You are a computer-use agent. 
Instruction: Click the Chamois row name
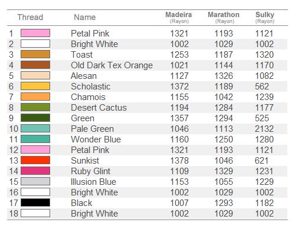click(88, 97)
